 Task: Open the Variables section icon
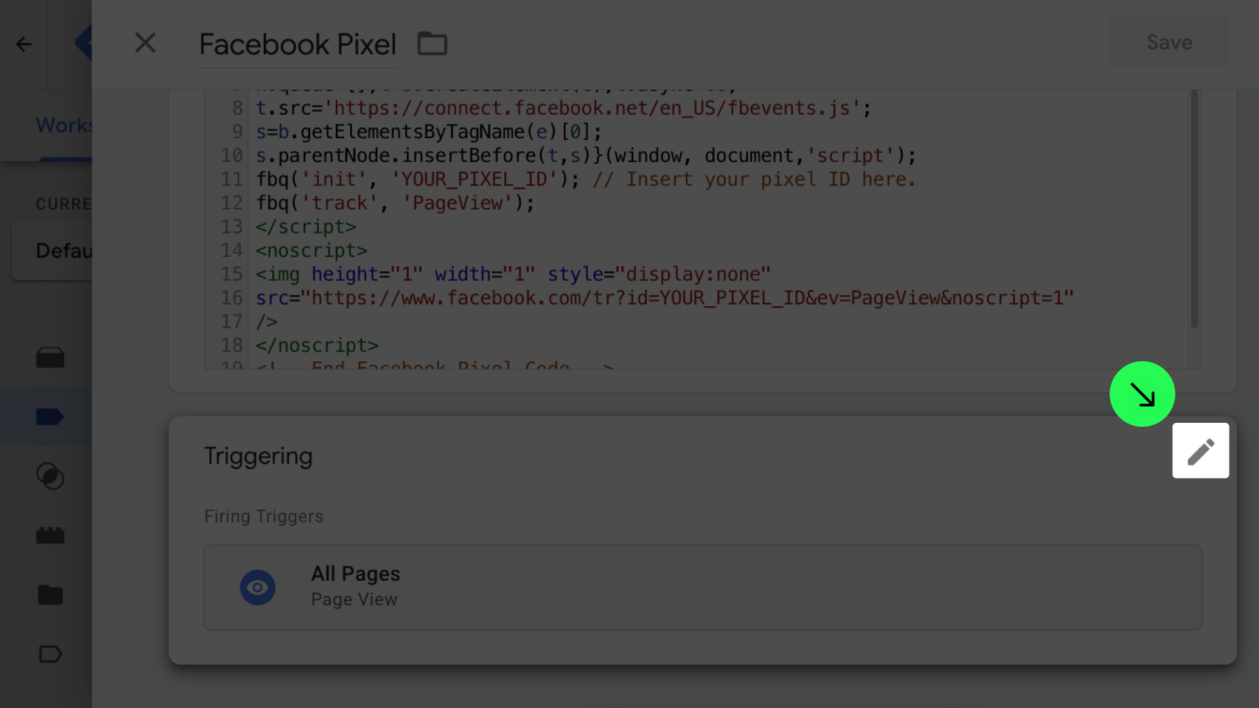click(50, 535)
